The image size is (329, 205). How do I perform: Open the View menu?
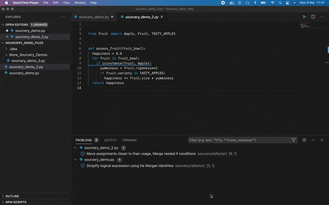(x=66, y=3)
